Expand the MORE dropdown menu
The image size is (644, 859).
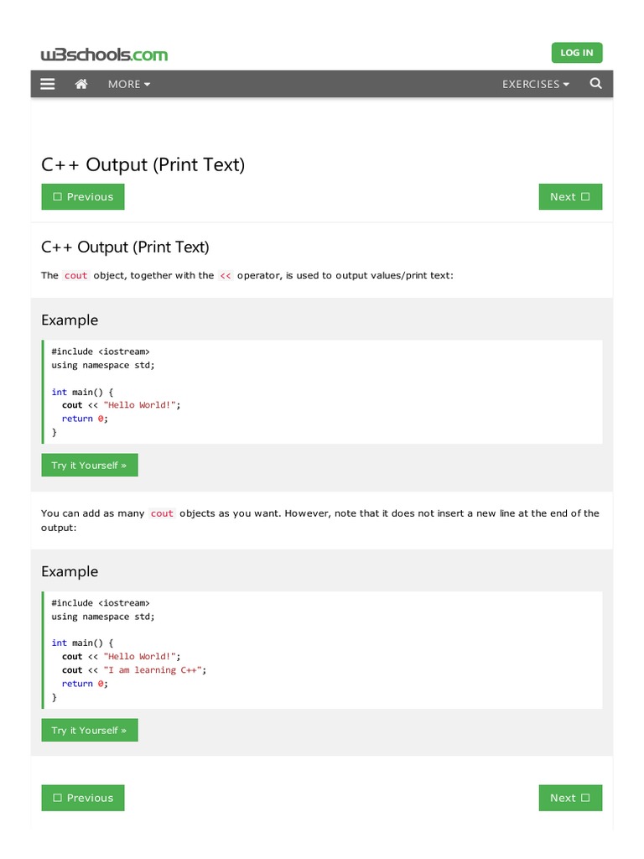(129, 84)
